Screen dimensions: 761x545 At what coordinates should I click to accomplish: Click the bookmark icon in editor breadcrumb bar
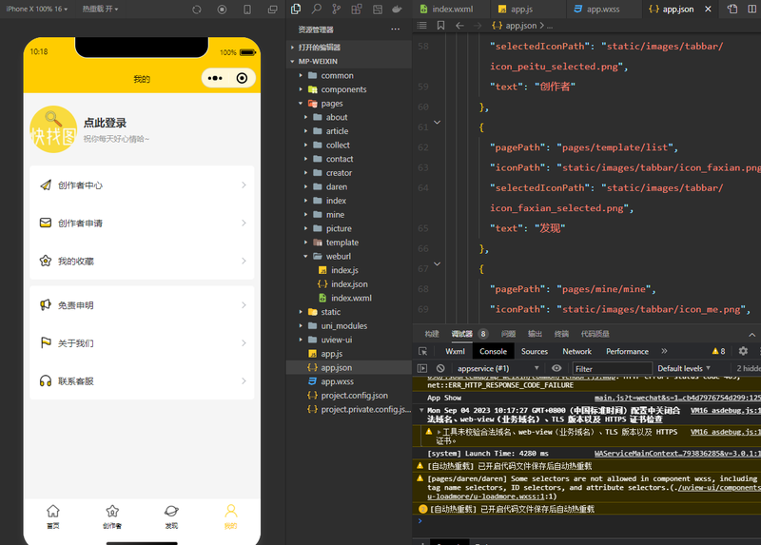click(440, 26)
